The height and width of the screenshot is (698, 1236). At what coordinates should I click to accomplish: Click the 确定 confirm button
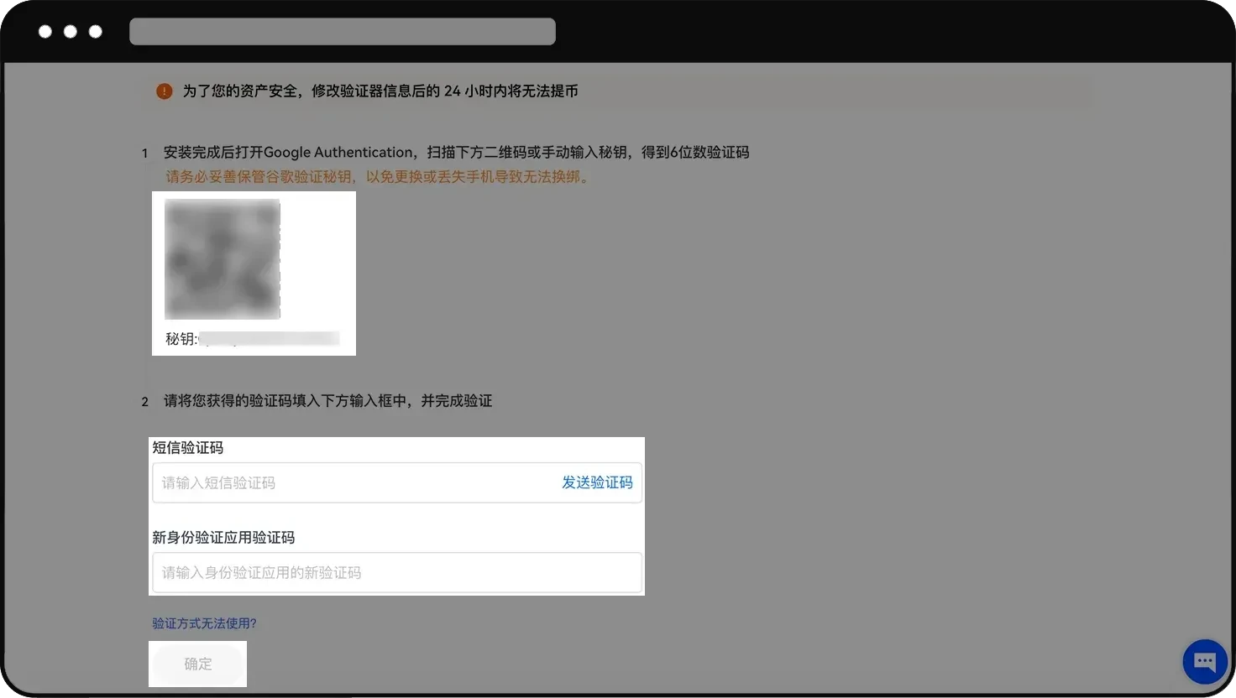198,664
